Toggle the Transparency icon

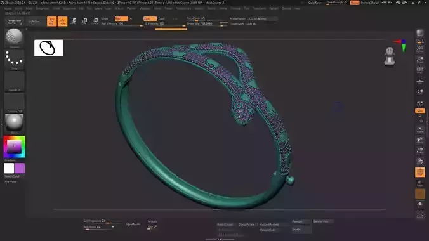click(x=419, y=183)
